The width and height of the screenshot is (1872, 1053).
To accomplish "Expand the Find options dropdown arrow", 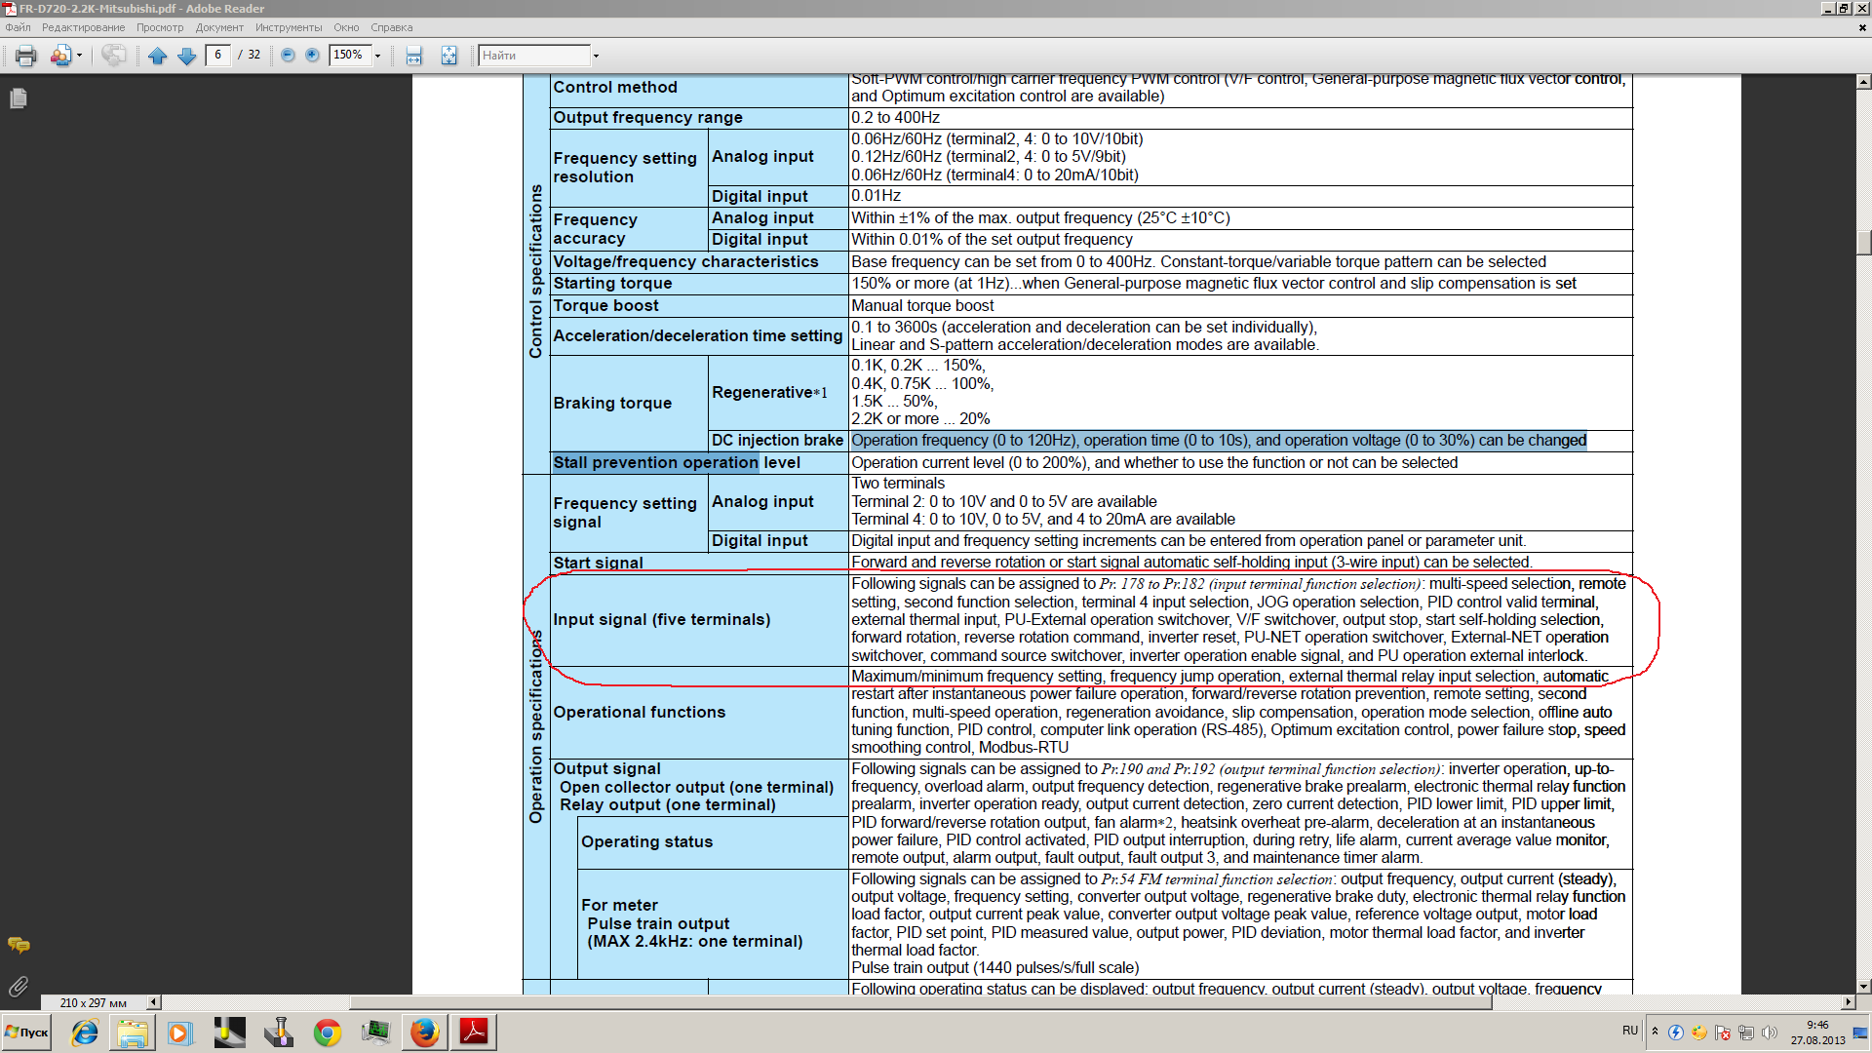I will pyautogui.click(x=596, y=56).
